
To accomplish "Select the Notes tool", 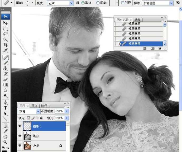I will 5,126.
